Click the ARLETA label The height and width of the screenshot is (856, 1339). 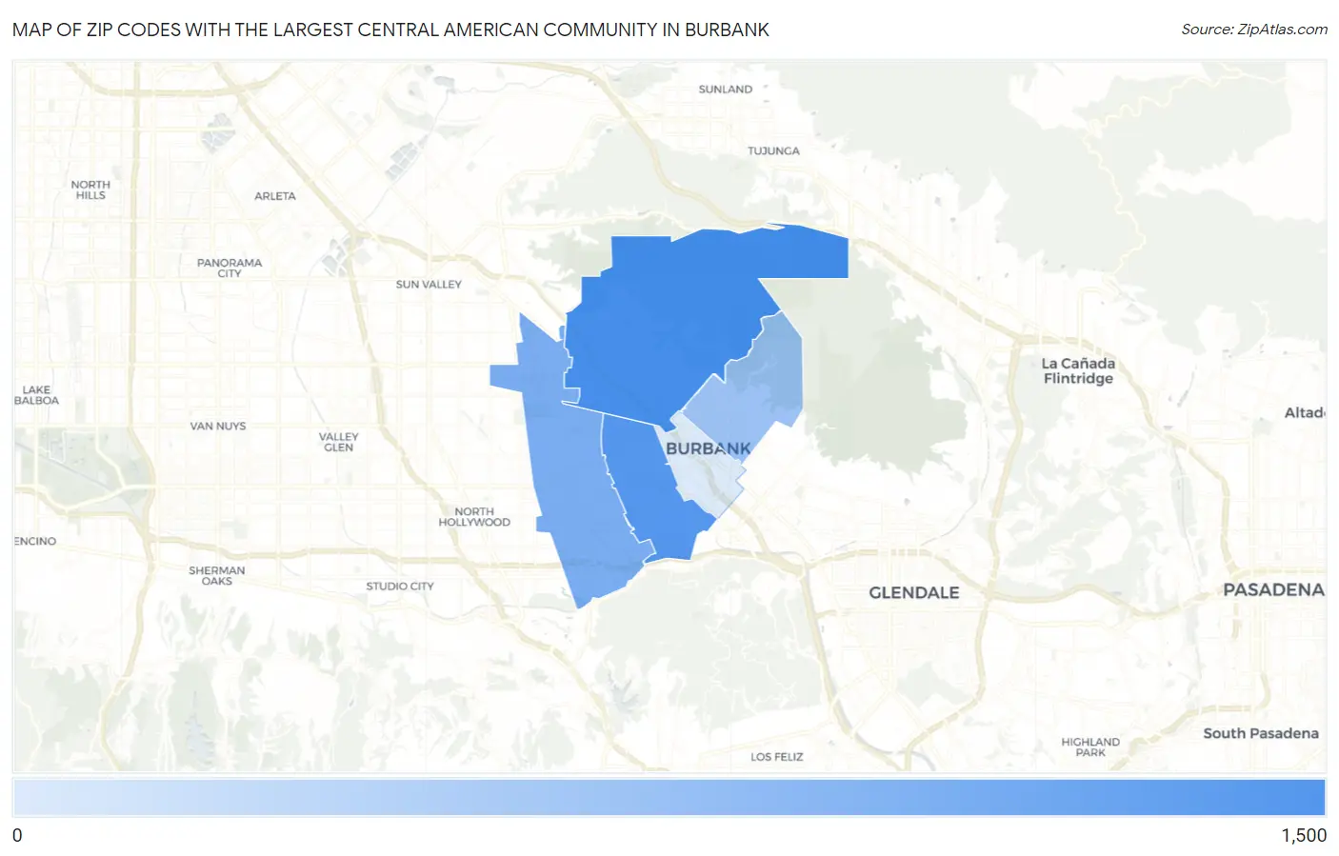(275, 196)
